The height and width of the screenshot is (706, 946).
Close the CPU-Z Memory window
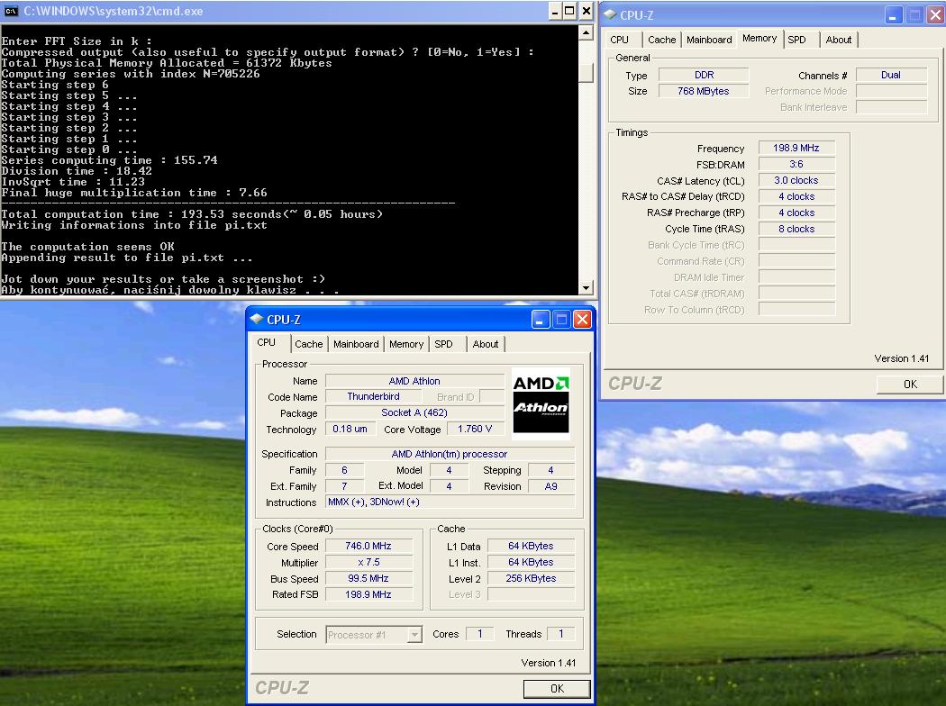coord(935,15)
